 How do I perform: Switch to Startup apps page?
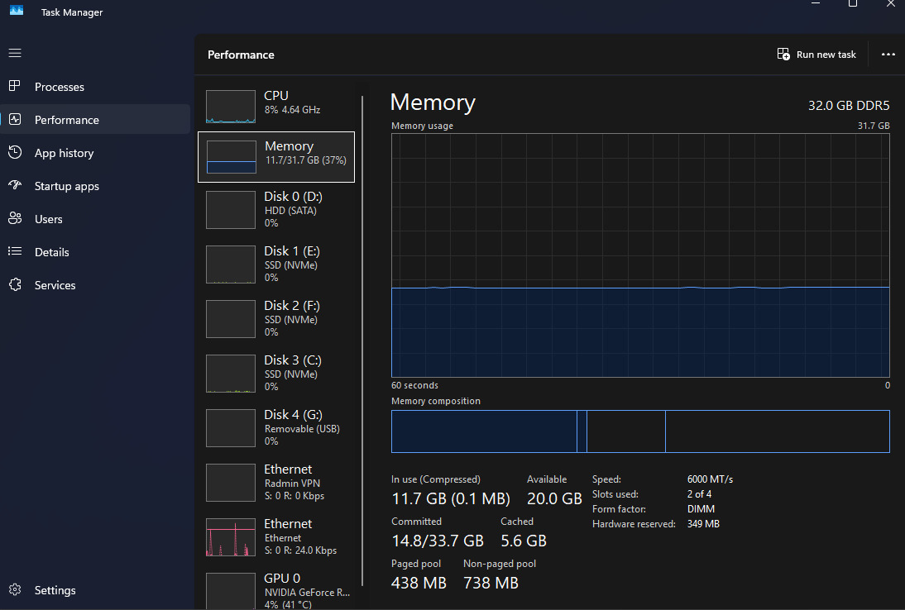click(95, 186)
